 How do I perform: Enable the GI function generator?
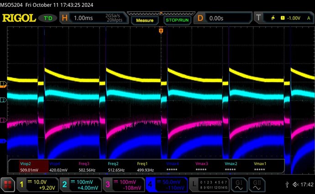(x=239, y=185)
